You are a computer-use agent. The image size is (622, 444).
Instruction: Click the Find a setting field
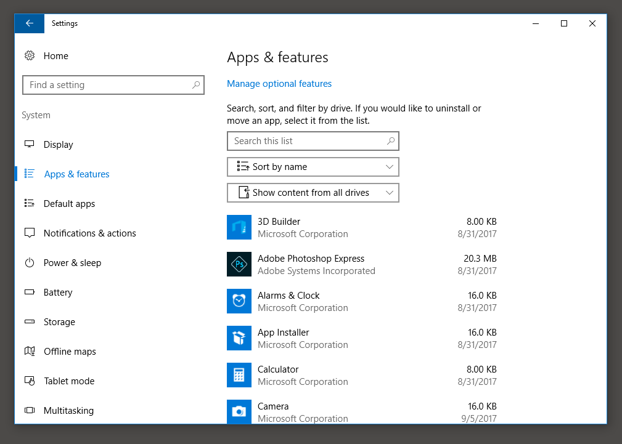[113, 85]
